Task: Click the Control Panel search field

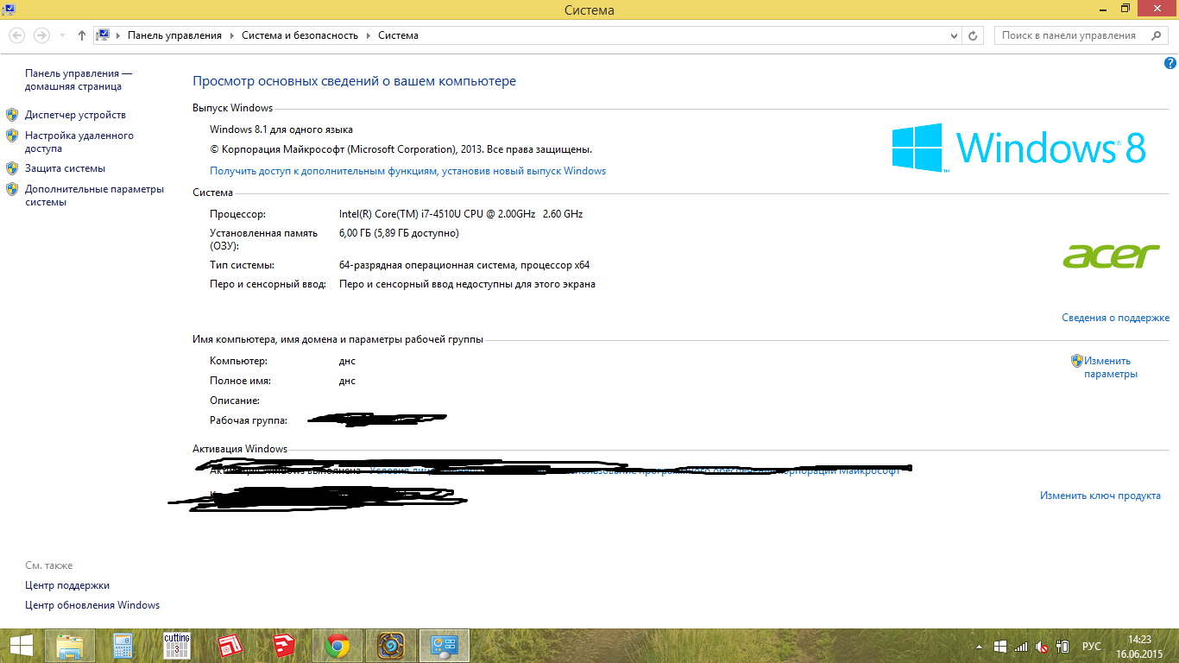Action: 1070,35
